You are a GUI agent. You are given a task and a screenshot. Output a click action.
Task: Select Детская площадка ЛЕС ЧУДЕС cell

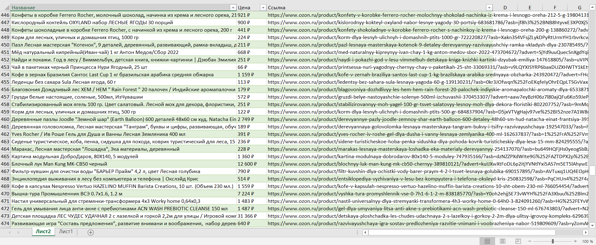124,216
